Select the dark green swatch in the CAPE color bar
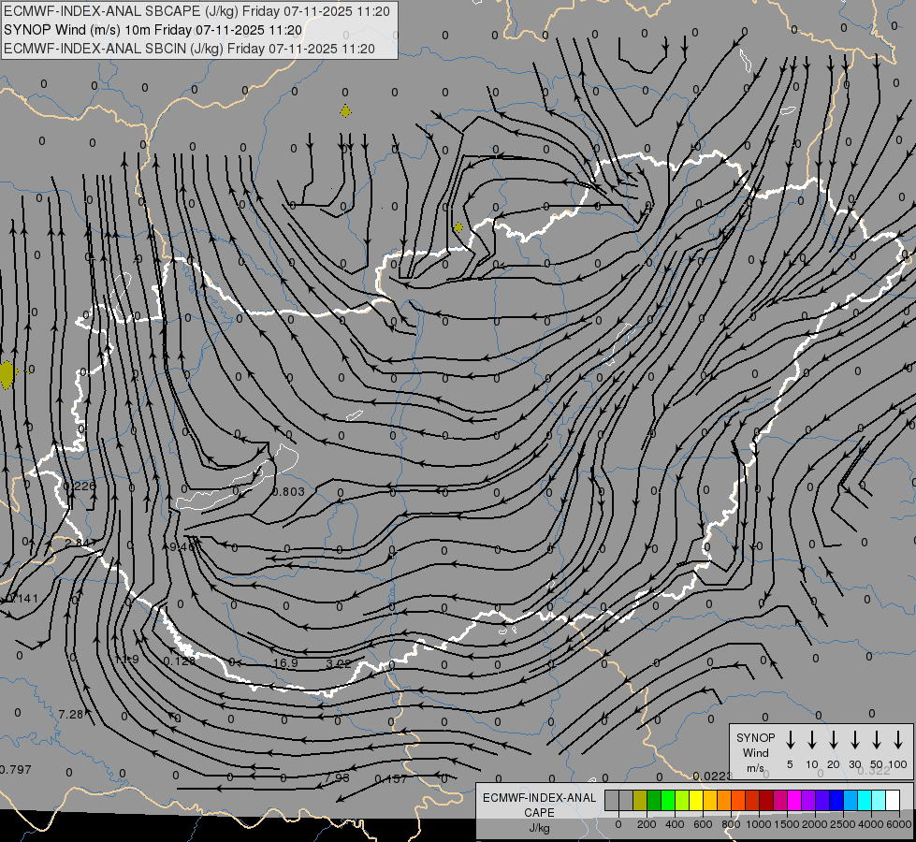The image size is (916, 842). pos(654,800)
